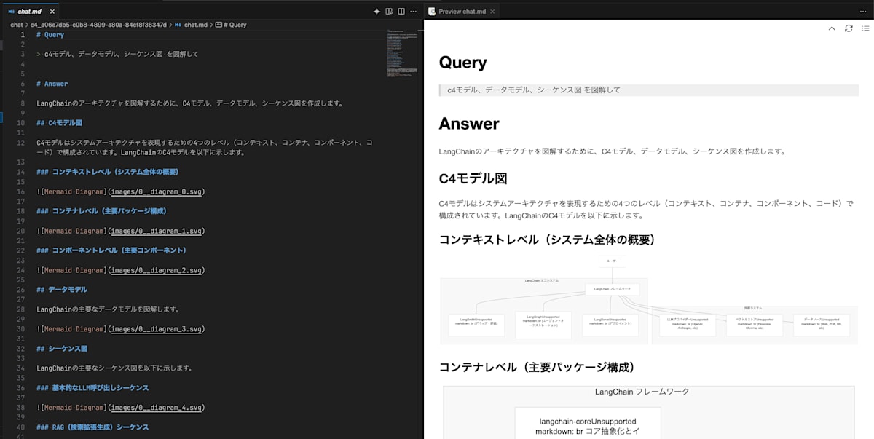Viewport: 874px width, 439px height.
Task: Click the Answer heading in preview
Action: [x=469, y=124]
